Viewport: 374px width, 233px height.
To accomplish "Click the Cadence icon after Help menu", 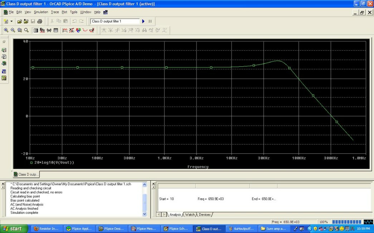I will (x=106, y=12).
